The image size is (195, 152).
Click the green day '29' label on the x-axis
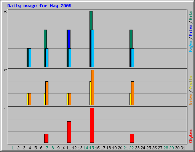click(171, 148)
